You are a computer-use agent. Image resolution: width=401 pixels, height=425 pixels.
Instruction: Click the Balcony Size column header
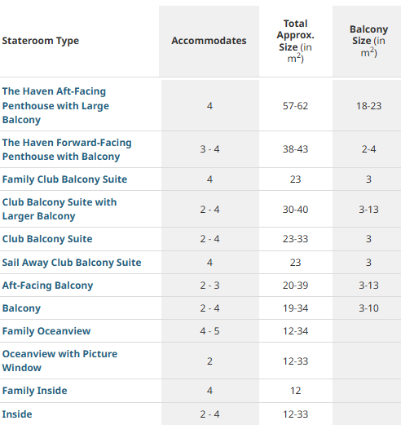368,41
